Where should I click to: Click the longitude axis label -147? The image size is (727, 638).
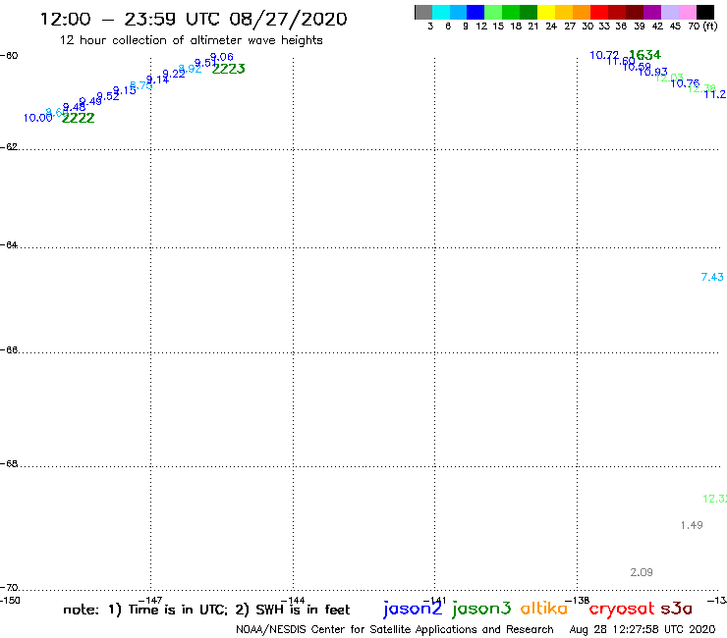[150, 601]
